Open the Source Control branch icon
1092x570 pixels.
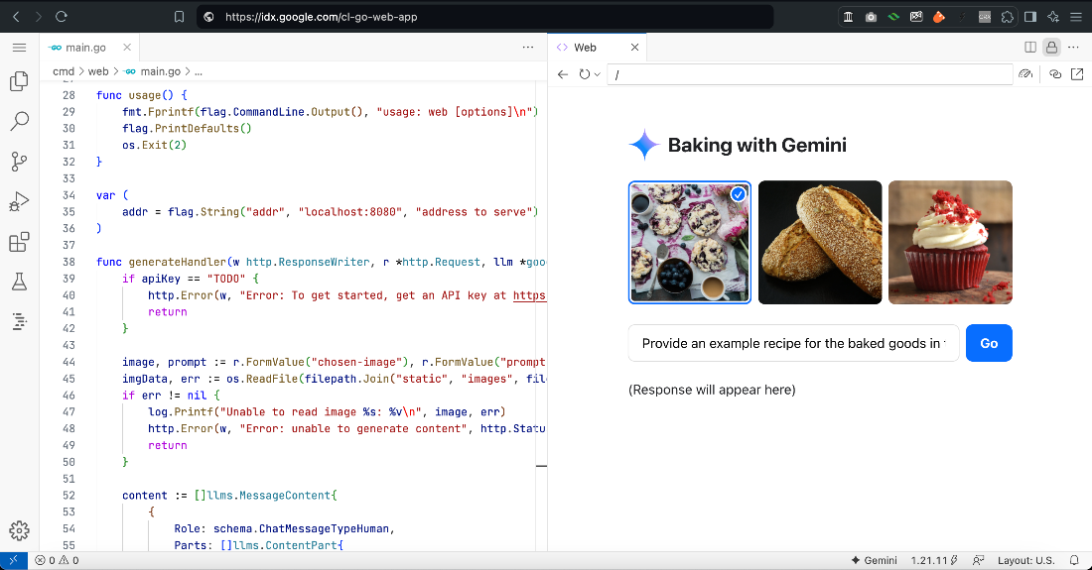coord(20,162)
